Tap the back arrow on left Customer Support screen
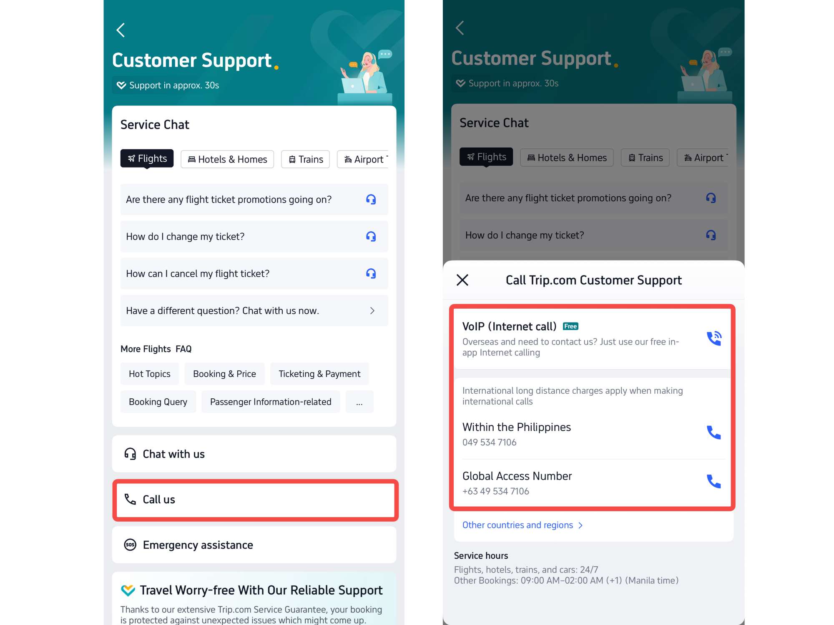The width and height of the screenshot is (834, 625). 121,30
